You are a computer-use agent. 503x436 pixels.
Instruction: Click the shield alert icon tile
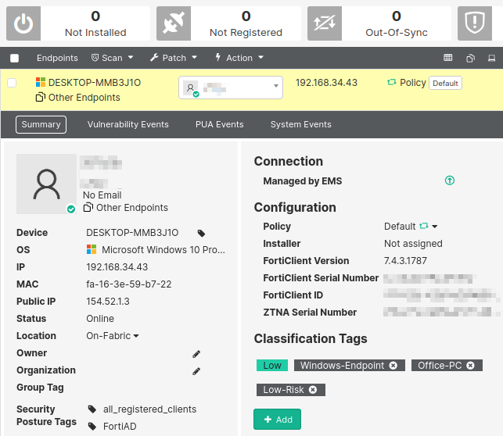pyautogui.click(x=474, y=24)
